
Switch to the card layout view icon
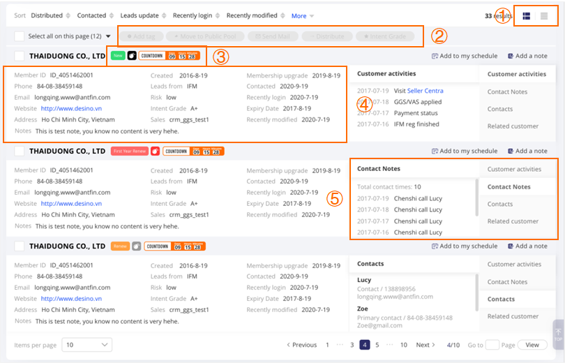pos(527,16)
